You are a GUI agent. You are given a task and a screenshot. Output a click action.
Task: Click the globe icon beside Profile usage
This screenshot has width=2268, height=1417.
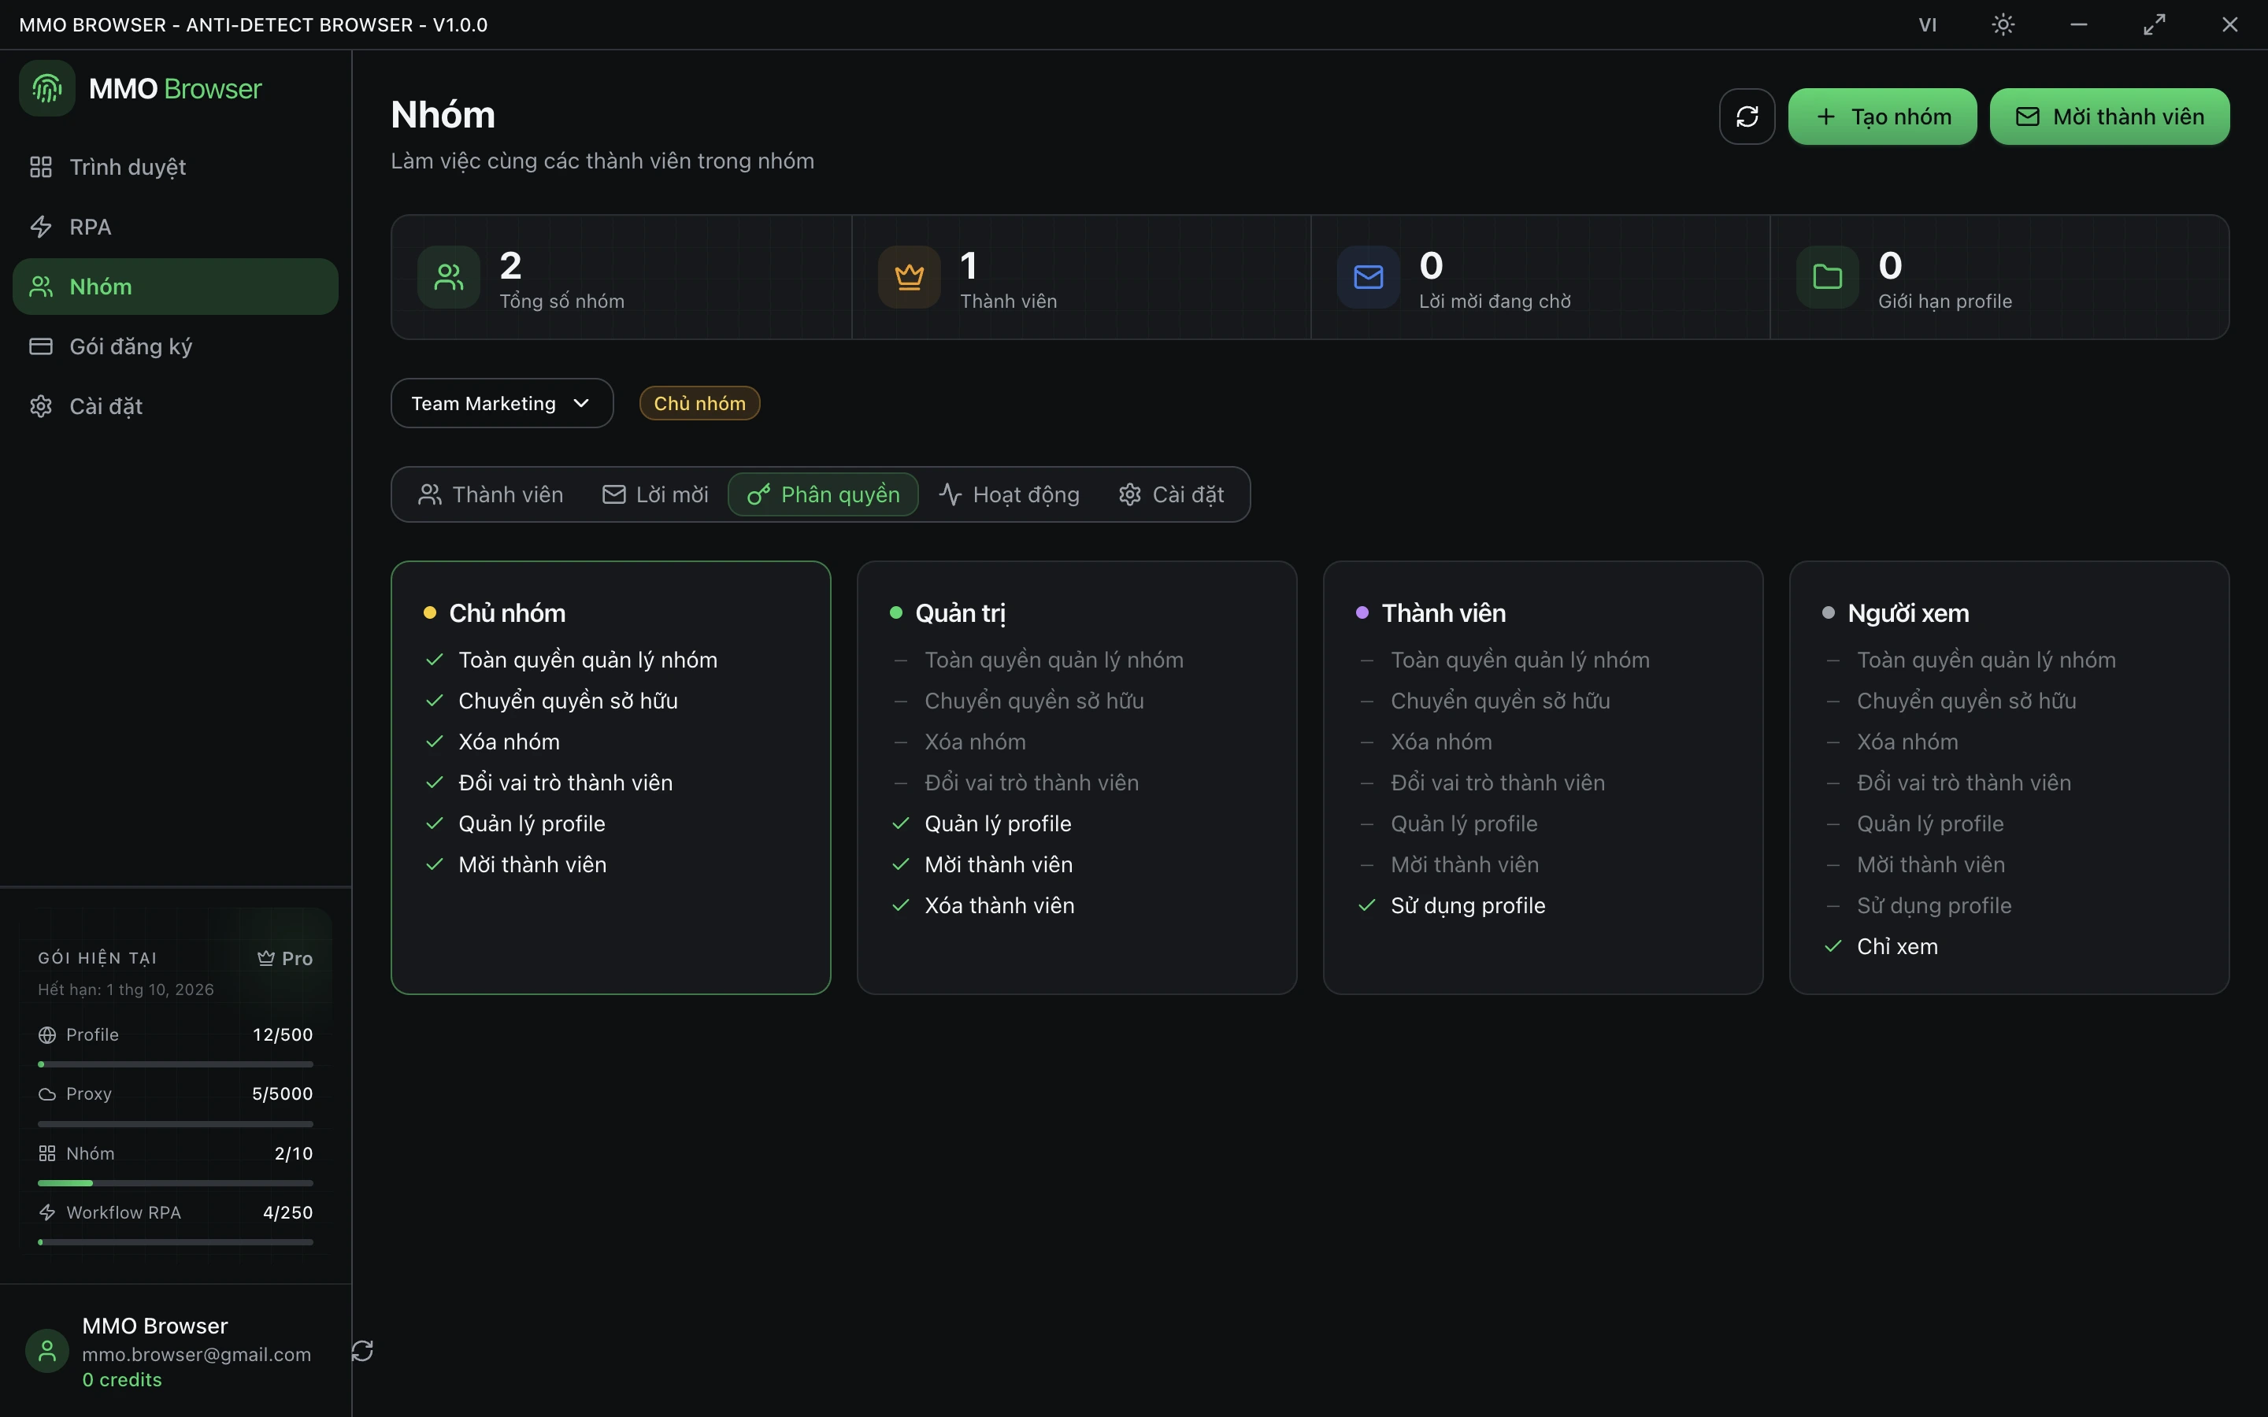(47, 1034)
